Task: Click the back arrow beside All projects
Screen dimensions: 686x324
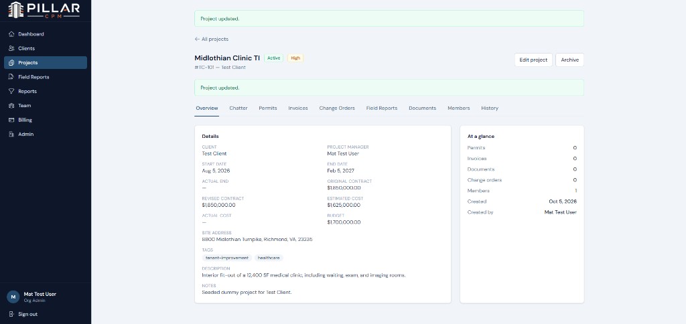Action: 197,39
